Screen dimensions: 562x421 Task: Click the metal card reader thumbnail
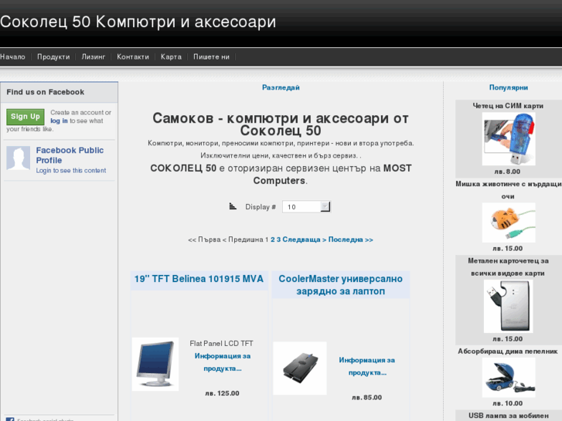[508, 307]
